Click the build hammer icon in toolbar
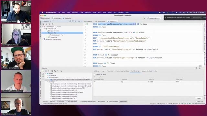 (x=144, y=18)
